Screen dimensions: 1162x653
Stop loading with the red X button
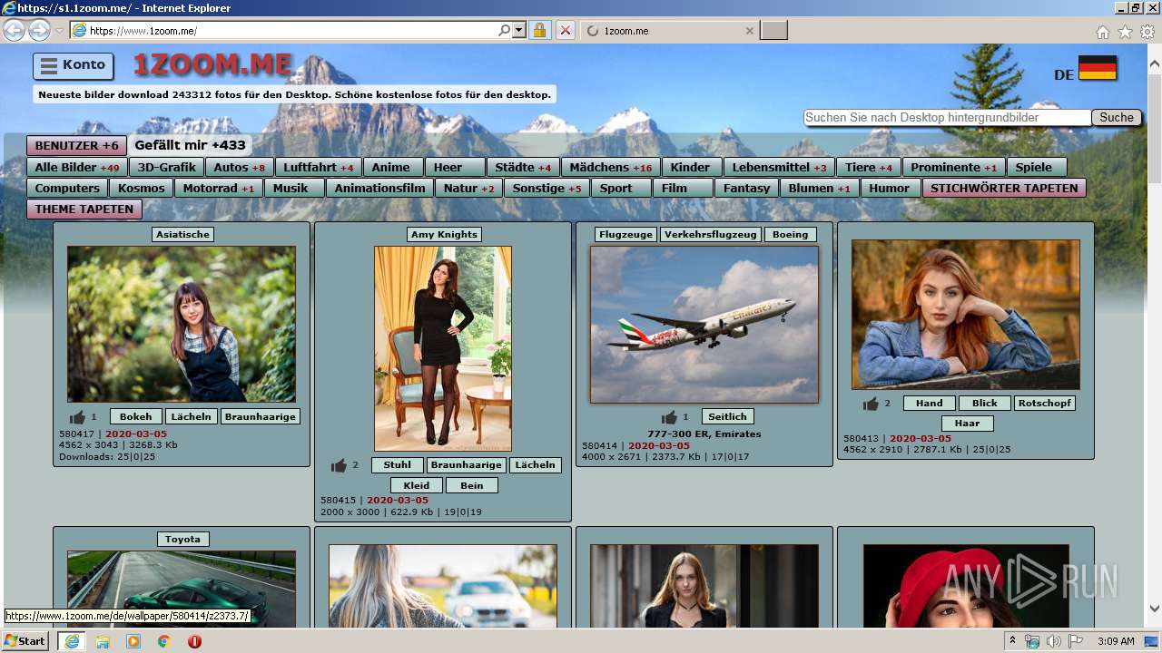[x=566, y=31]
